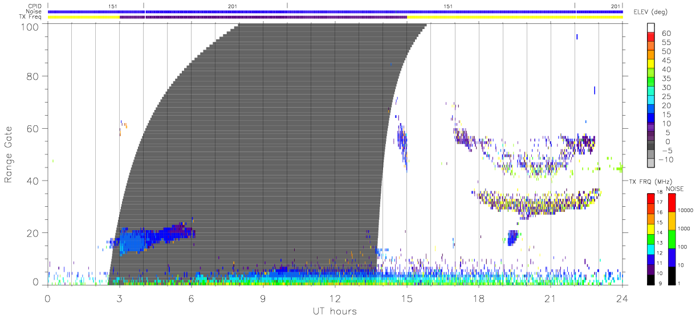Click the last '201' CPID value at top right
The image size is (700, 323).
616,6
